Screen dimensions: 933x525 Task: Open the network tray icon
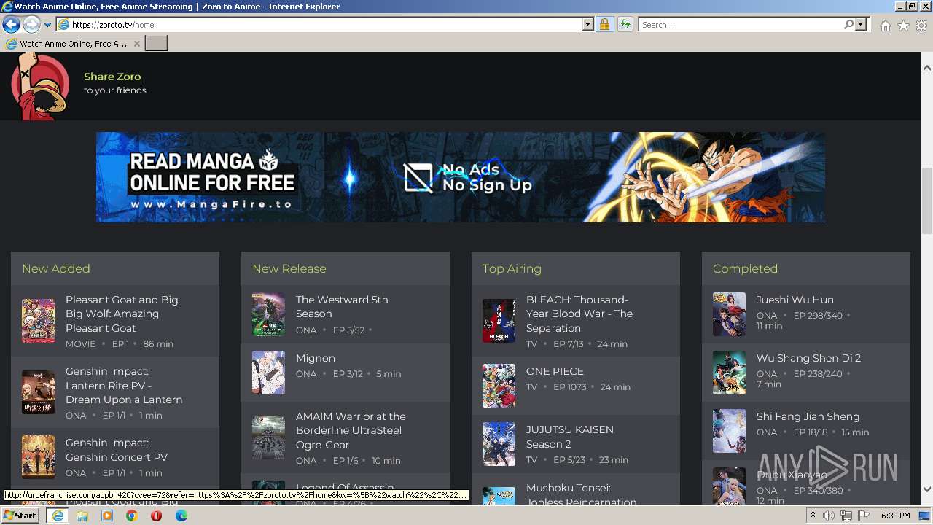[x=846, y=516]
